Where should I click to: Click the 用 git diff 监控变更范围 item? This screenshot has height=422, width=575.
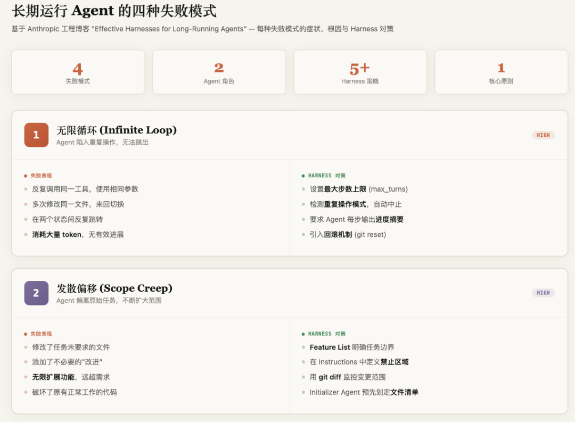tap(347, 377)
